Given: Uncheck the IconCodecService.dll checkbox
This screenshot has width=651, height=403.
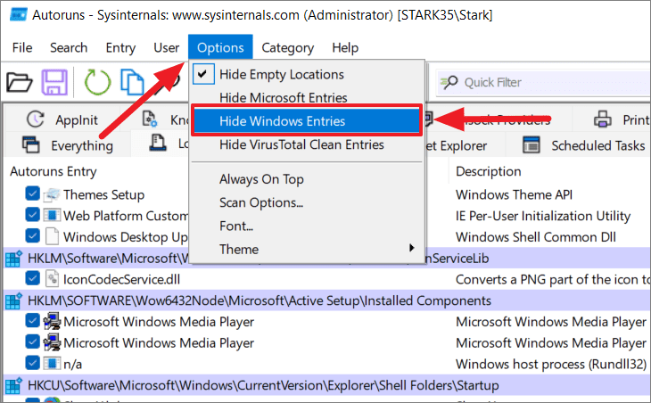Looking at the screenshot, I should (32, 278).
